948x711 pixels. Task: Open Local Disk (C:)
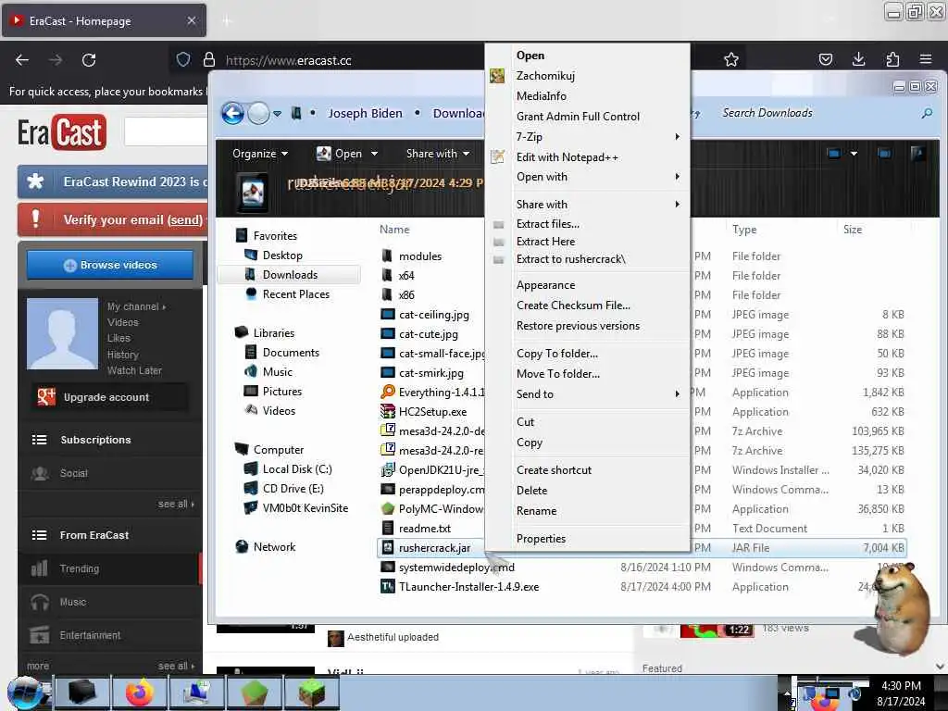tap(296, 469)
